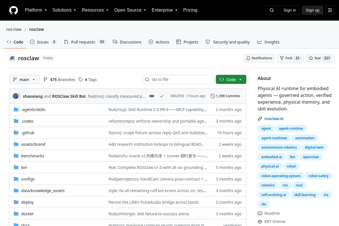
Task: Click the tag icon next to 4 Tags
Action: click(81, 80)
